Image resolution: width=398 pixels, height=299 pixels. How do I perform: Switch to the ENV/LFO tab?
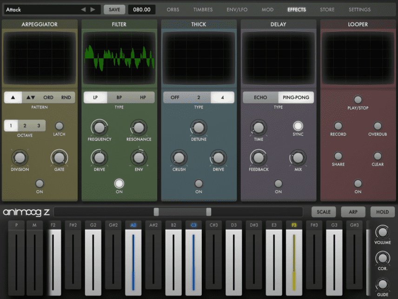(x=237, y=10)
